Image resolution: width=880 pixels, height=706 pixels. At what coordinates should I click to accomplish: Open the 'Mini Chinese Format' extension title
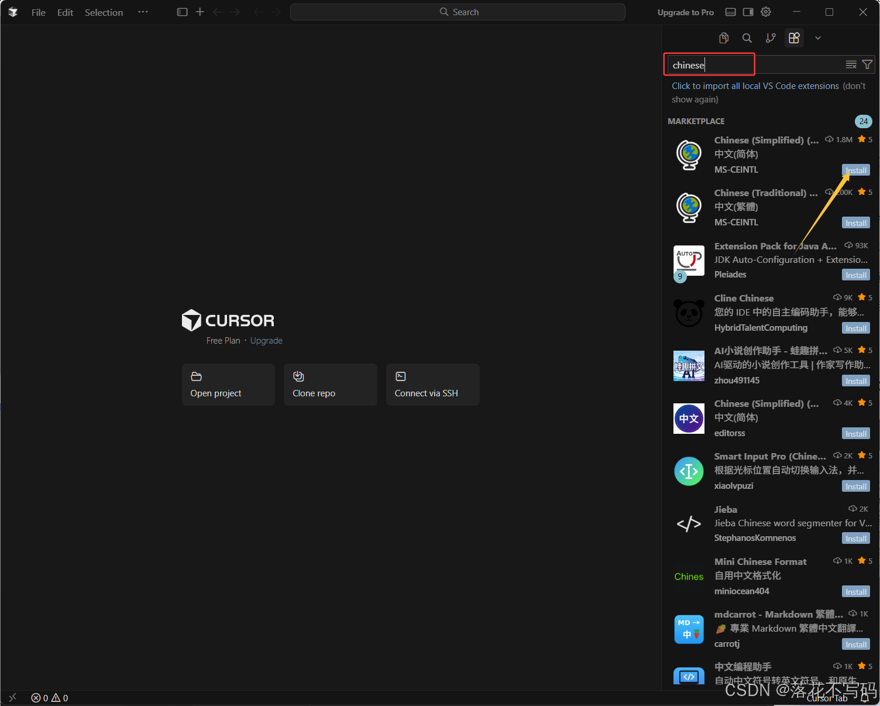coord(760,562)
